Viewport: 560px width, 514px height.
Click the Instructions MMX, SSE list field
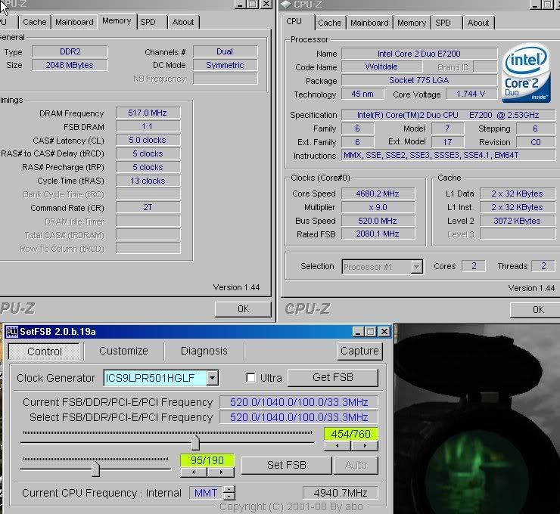tap(448, 155)
